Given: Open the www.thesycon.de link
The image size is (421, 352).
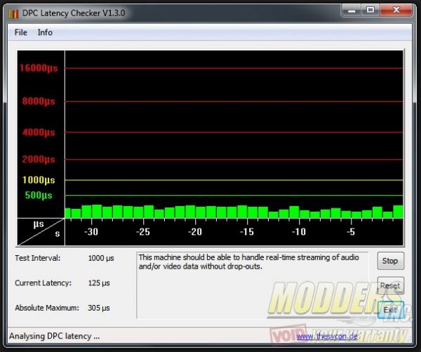Looking at the screenshot, I should (x=326, y=337).
